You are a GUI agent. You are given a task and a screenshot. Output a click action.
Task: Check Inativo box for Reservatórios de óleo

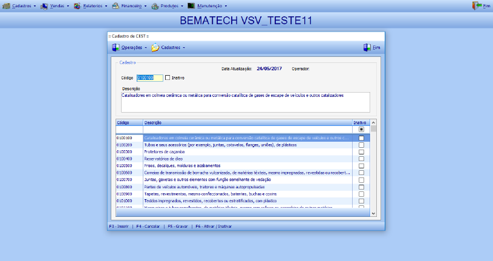pos(361,159)
